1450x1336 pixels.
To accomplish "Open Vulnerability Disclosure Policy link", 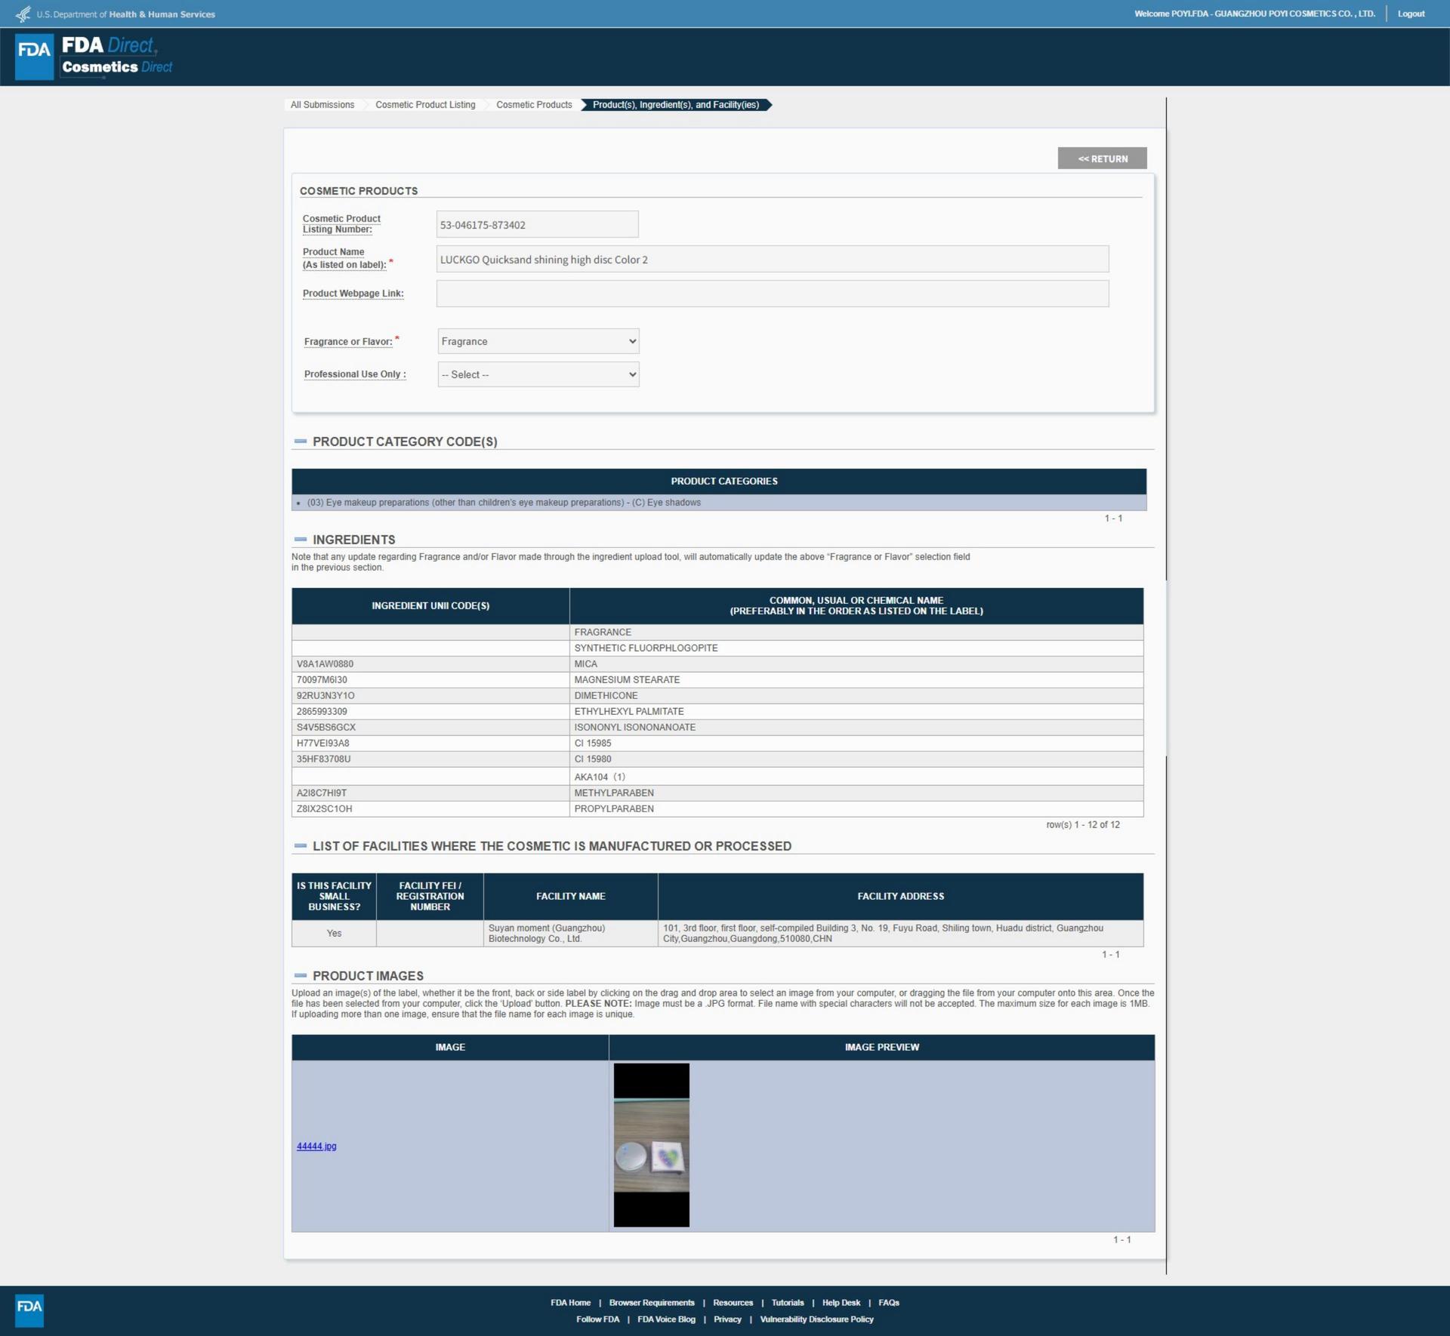I will (816, 1319).
